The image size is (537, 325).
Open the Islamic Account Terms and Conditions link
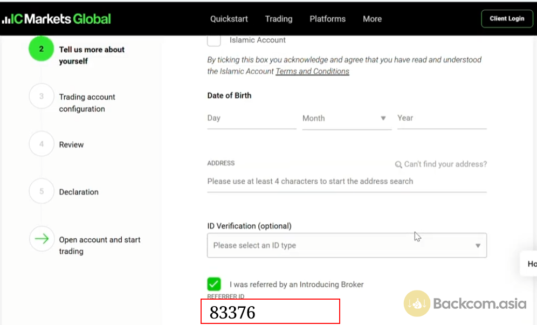coord(312,72)
